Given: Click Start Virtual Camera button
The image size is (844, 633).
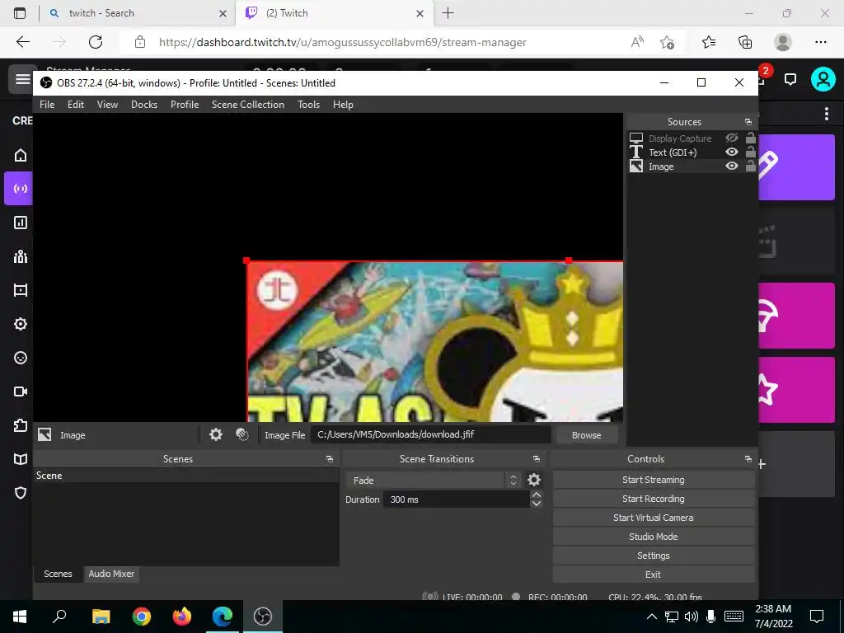Looking at the screenshot, I should click(x=654, y=518).
